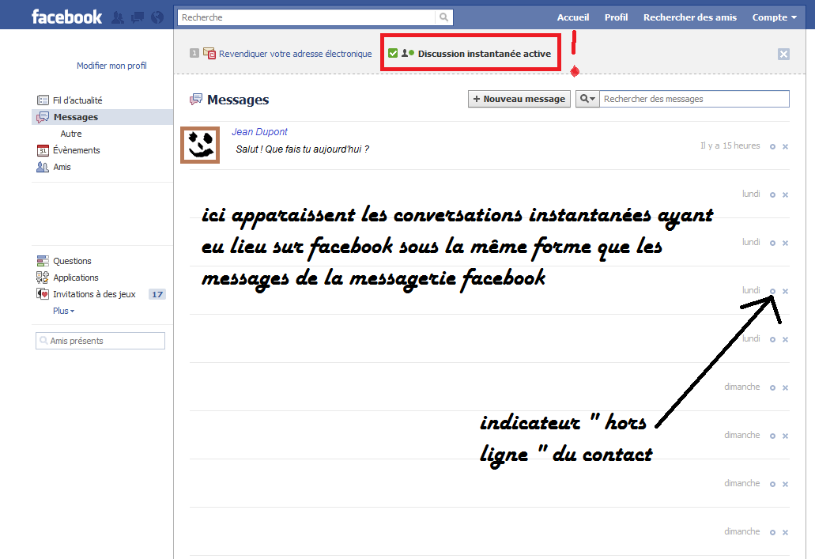Delete the Jean Dupont conversation with X
Viewport: 815px width, 559px height.
785,146
